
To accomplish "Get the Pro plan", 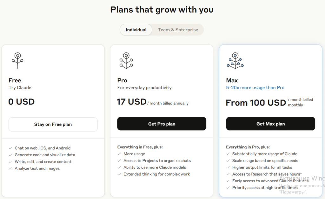I will click(162, 124).
